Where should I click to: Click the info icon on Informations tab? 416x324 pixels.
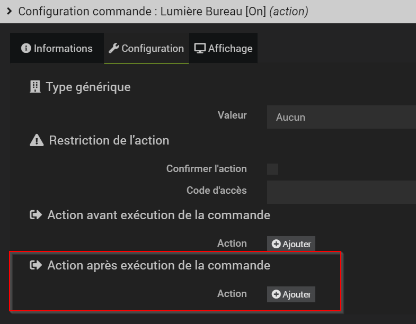(25, 48)
